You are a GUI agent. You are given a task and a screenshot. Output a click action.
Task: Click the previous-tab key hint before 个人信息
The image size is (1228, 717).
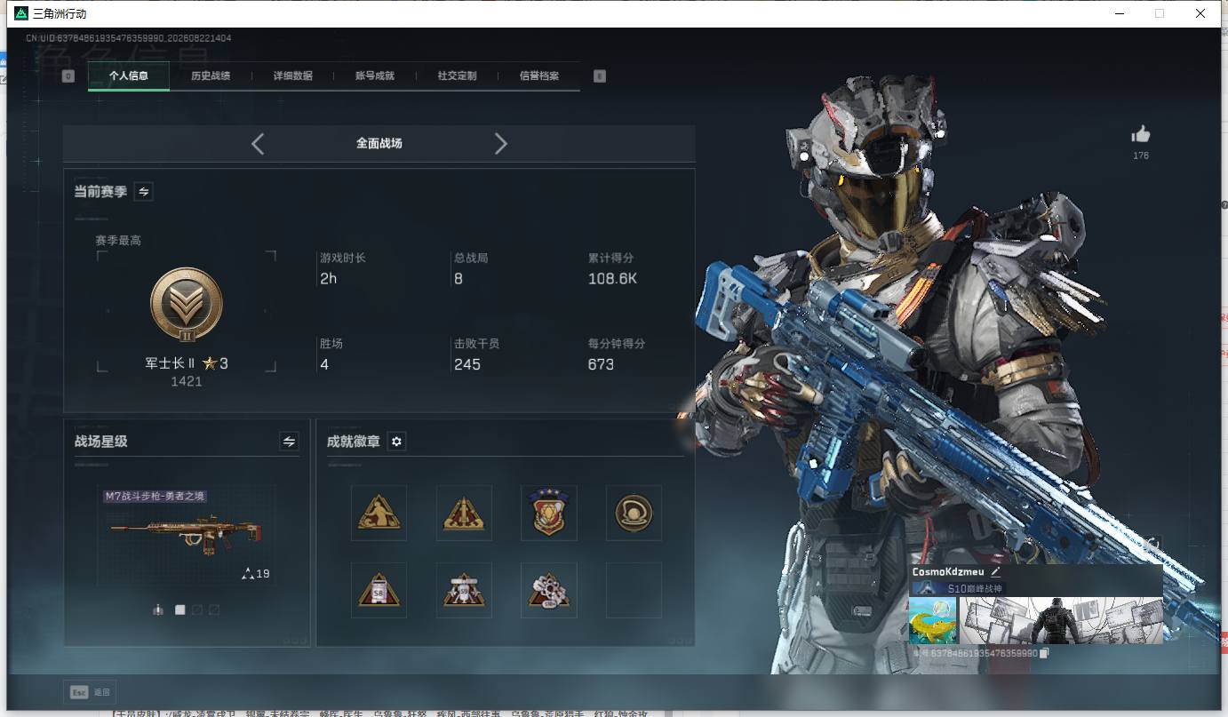68,76
